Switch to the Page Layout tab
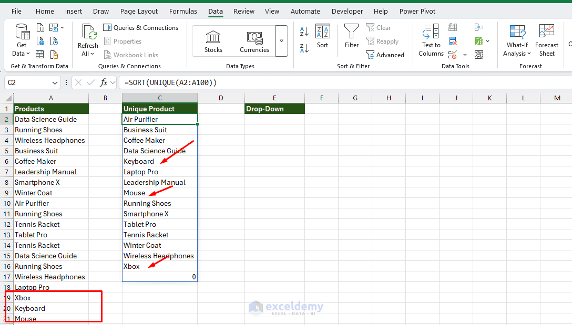572x325 pixels. (x=139, y=12)
